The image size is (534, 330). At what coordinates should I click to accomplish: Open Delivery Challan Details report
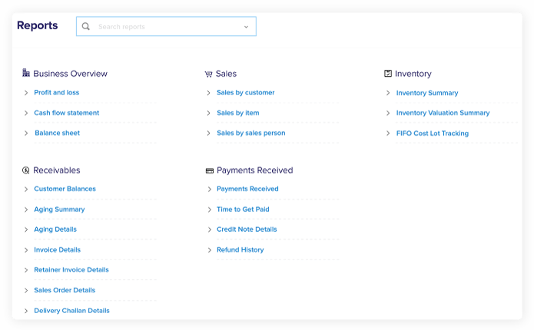[72, 311]
